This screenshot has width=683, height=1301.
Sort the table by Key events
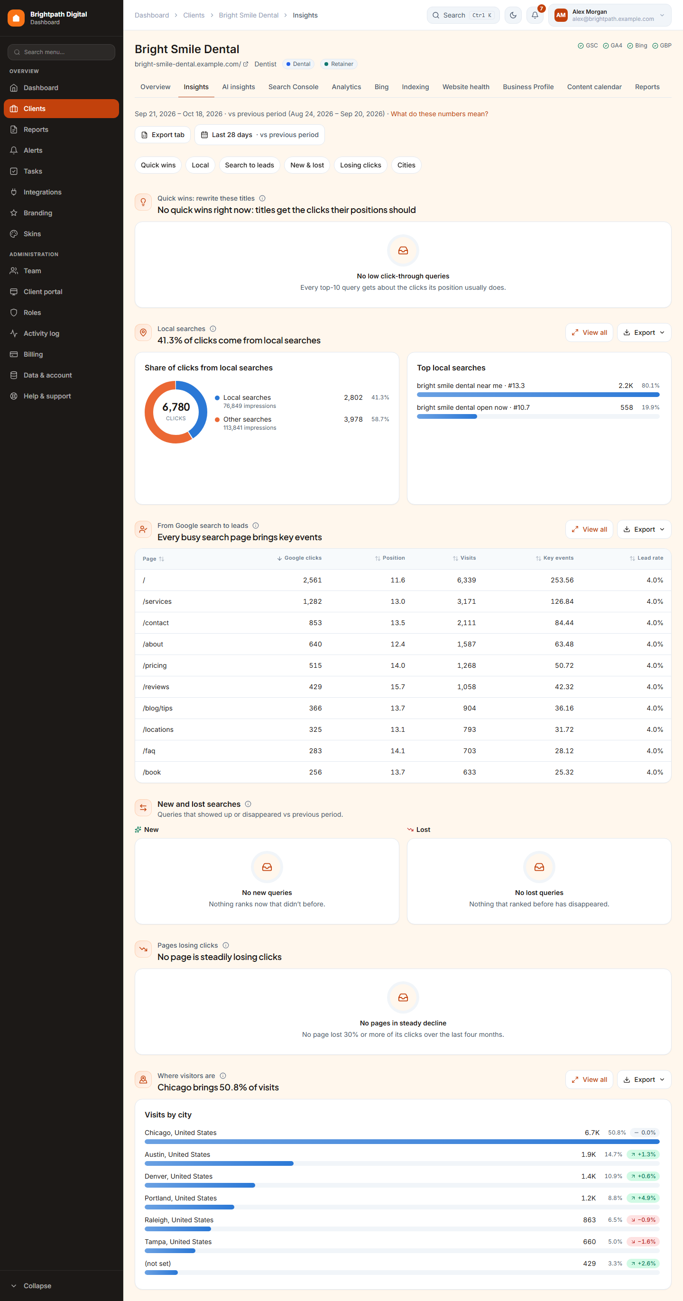pos(554,558)
